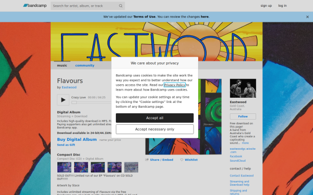The height and width of the screenshot is (195, 313).
Task: Open the SoundCloud link
Action: click(237, 161)
